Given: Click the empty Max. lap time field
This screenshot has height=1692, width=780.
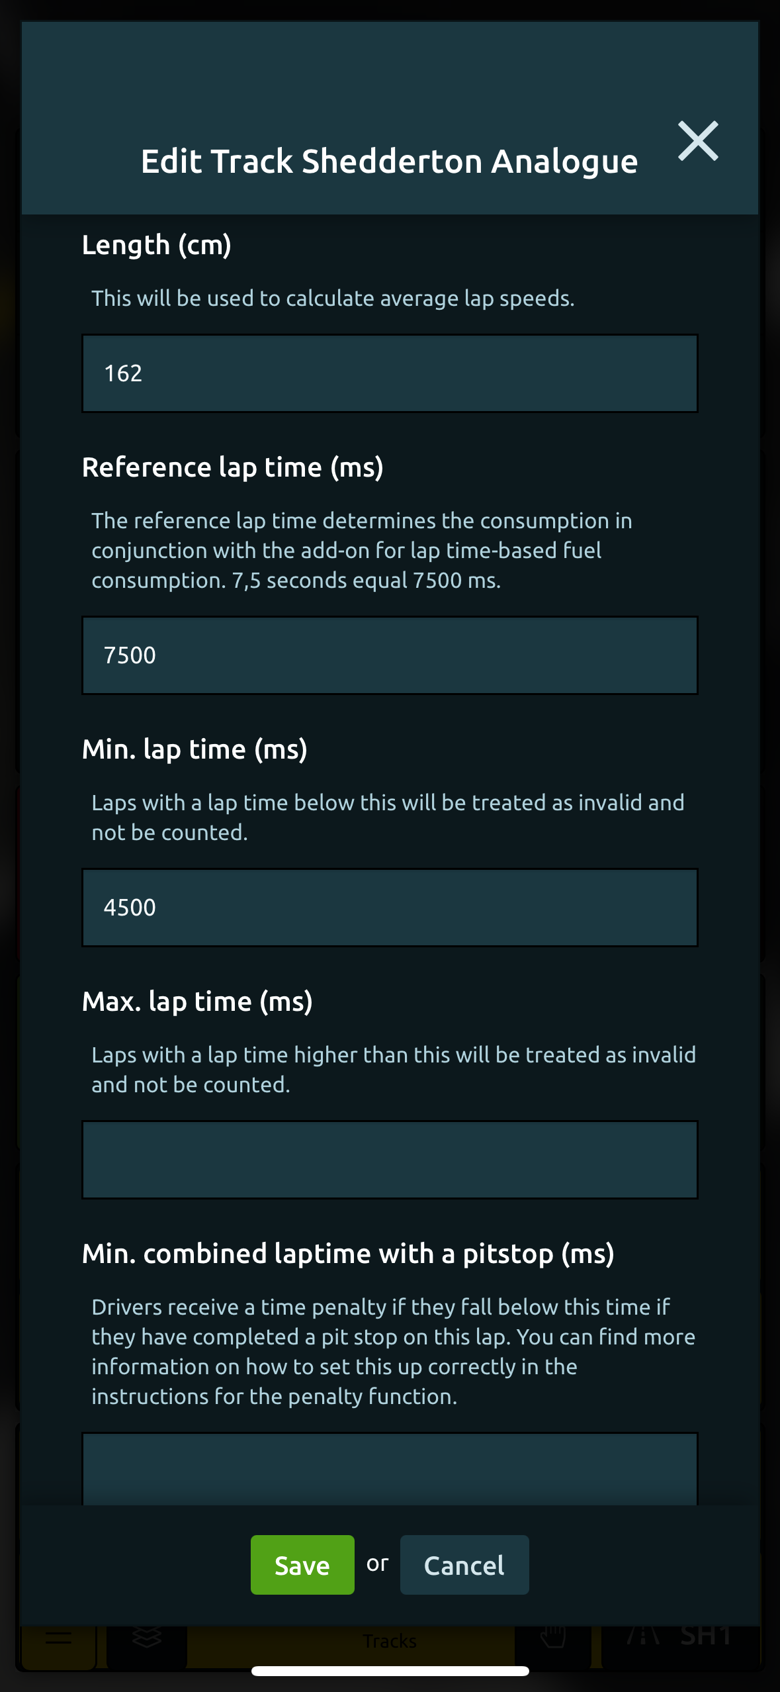Looking at the screenshot, I should pos(390,1160).
